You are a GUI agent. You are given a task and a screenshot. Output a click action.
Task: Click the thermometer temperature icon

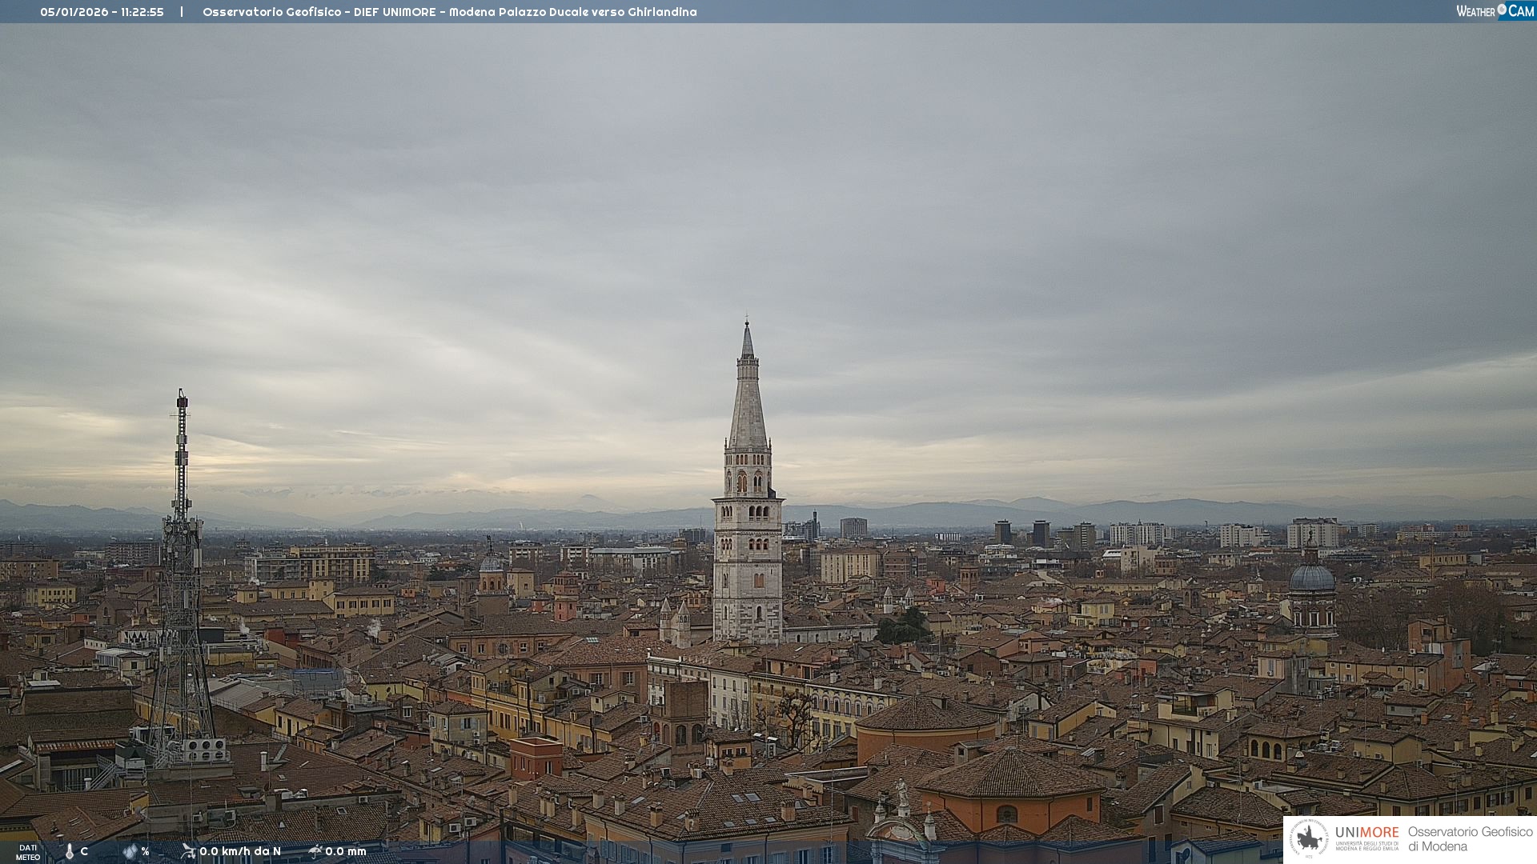coord(69,852)
